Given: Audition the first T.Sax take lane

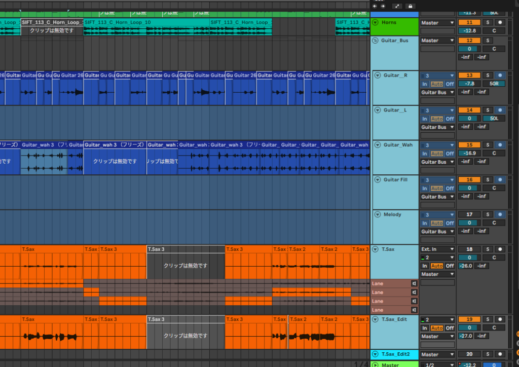Looking at the screenshot, I should click(x=414, y=283).
